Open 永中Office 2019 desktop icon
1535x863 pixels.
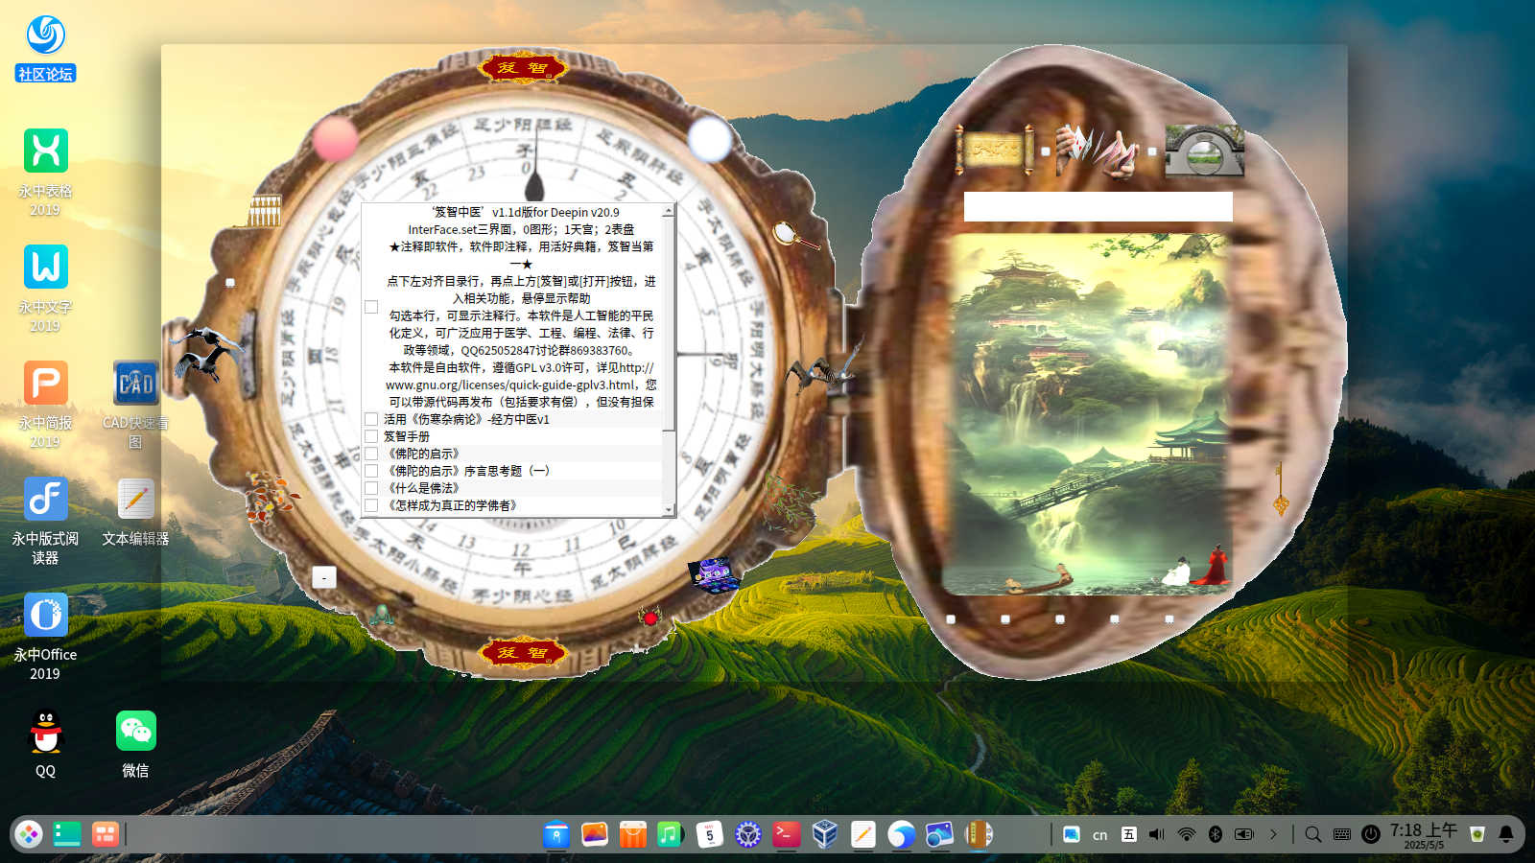tap(45, 637)
